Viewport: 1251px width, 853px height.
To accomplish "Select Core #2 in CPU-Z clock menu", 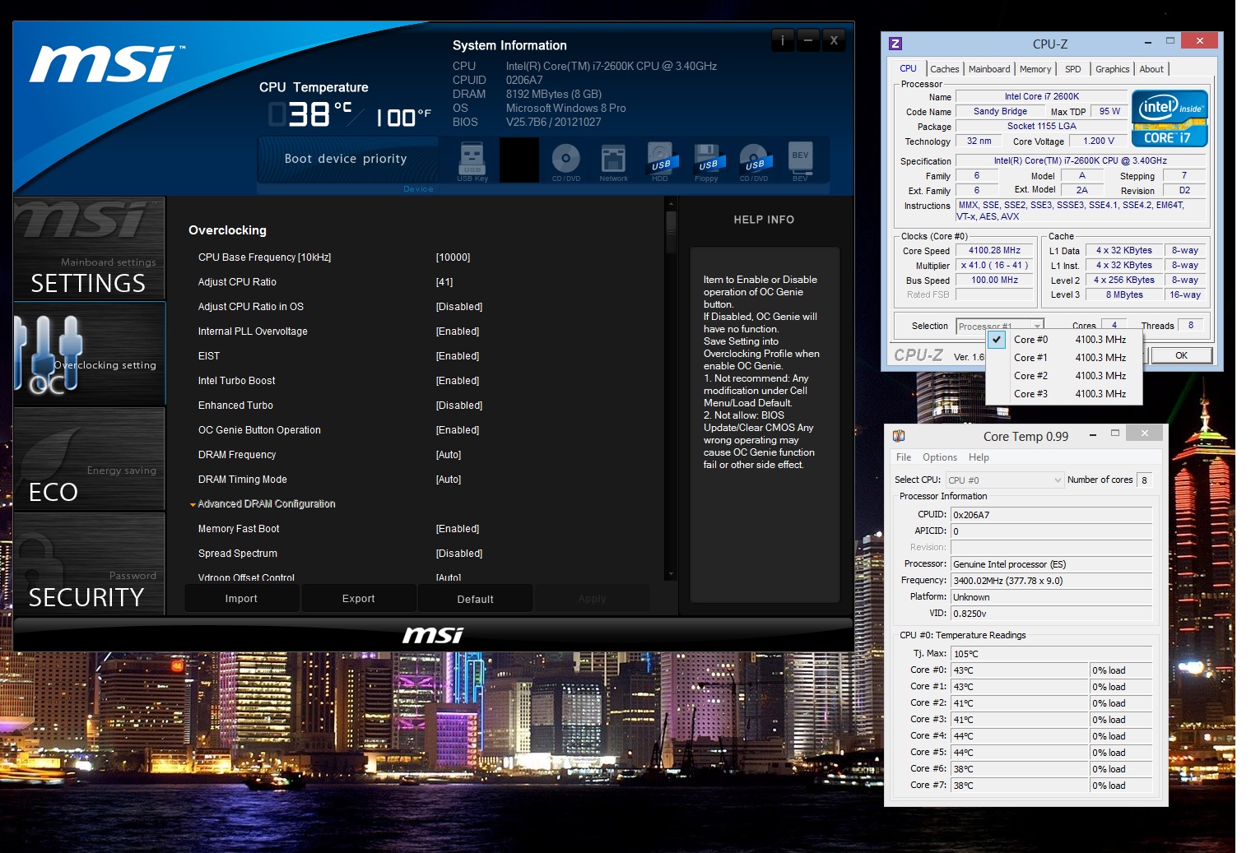I will pos(1063,376).
